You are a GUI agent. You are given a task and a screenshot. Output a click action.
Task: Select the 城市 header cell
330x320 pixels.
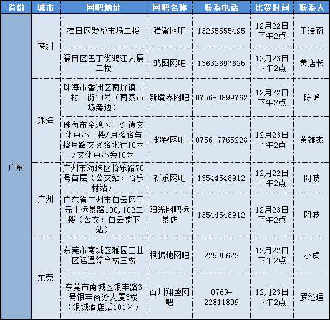click(x=46, y=7)
